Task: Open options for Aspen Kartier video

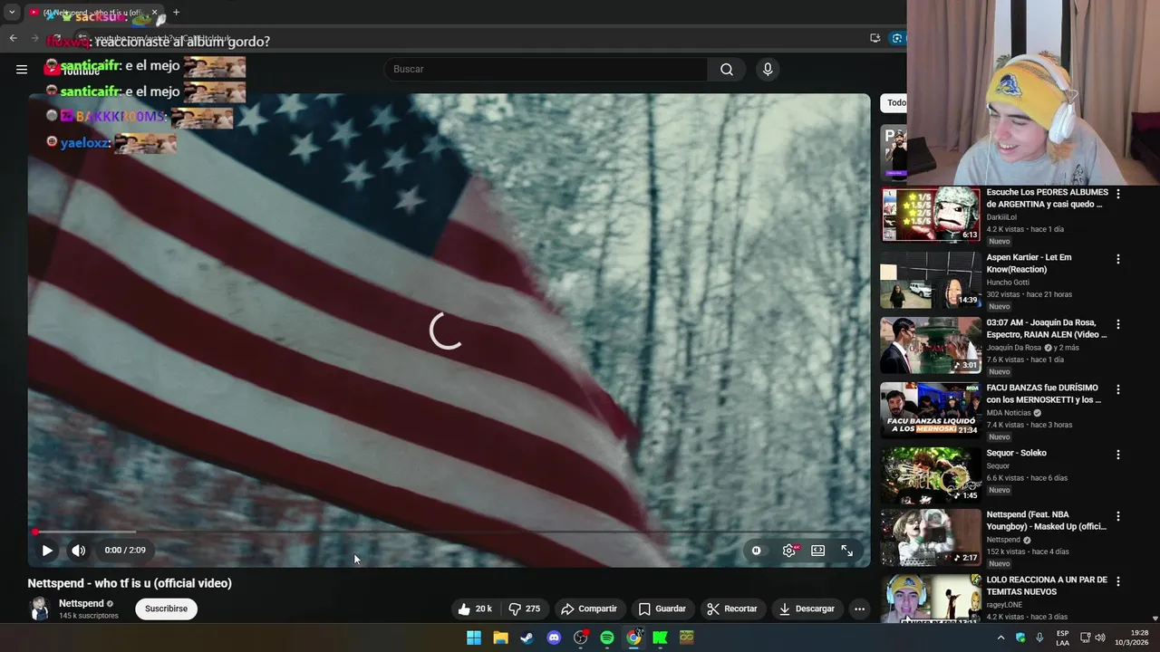Action: point(1117,259)
